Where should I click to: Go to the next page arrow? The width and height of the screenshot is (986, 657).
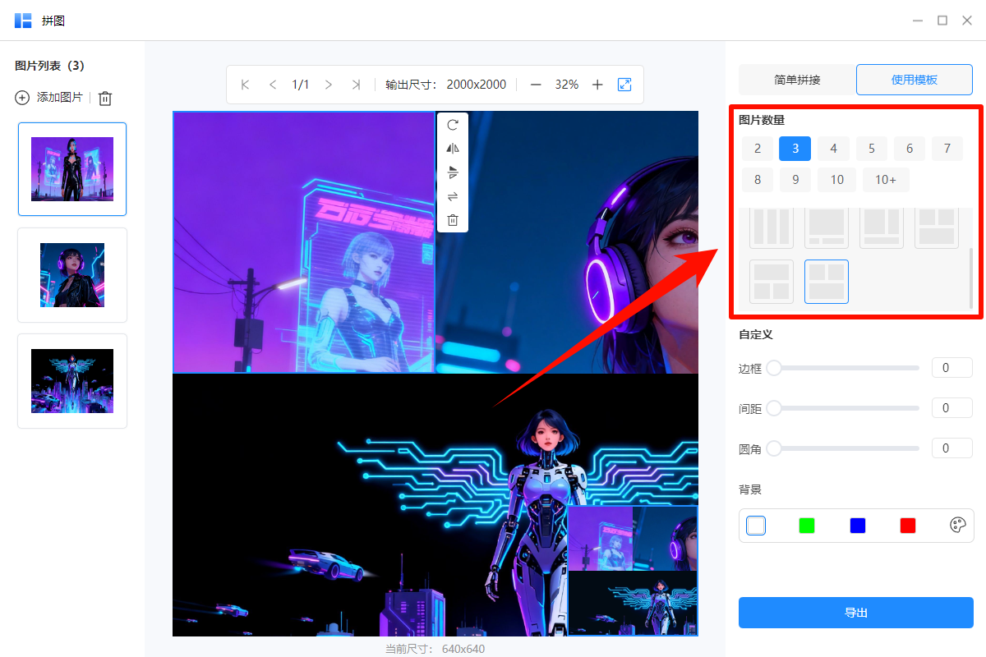click(x=328, y=84)
